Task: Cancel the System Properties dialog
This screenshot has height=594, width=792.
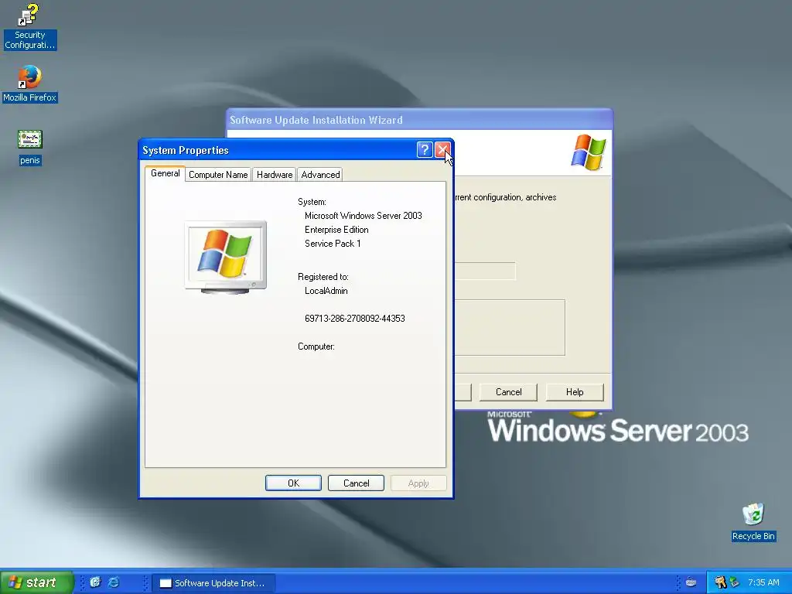Action: pos(356,483)
